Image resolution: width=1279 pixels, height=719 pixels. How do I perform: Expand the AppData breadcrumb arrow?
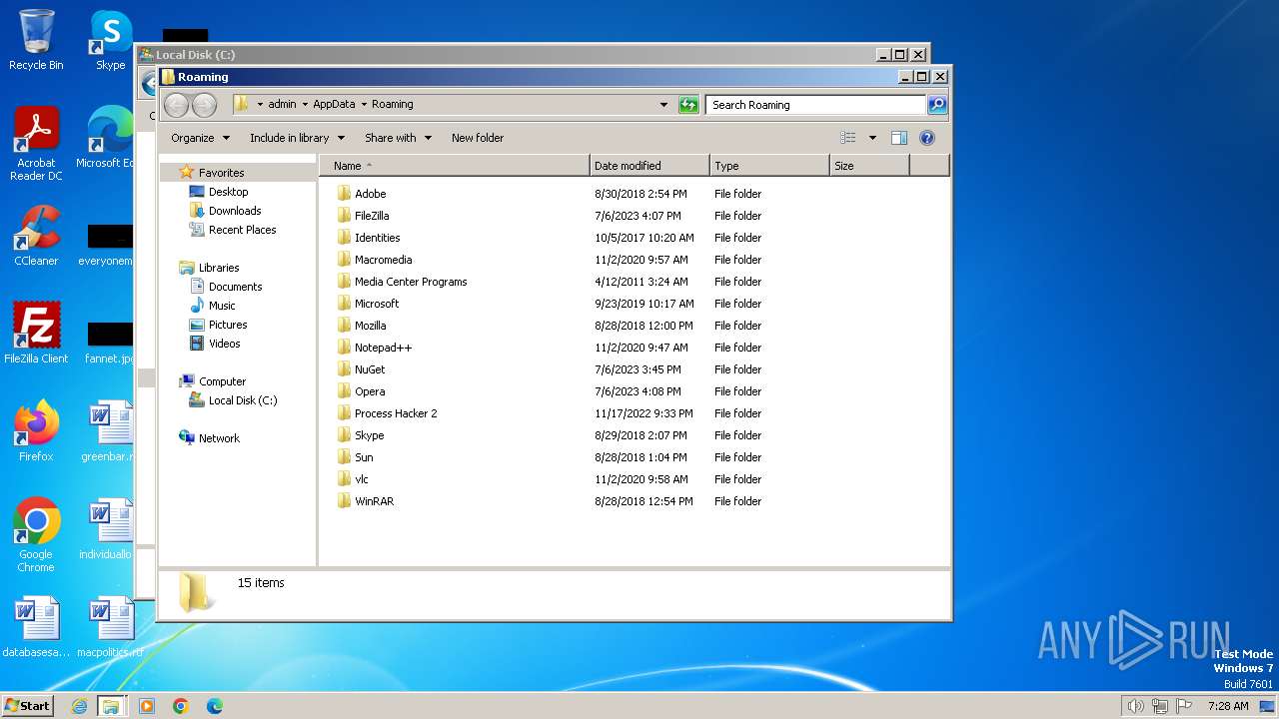[364, 104]
